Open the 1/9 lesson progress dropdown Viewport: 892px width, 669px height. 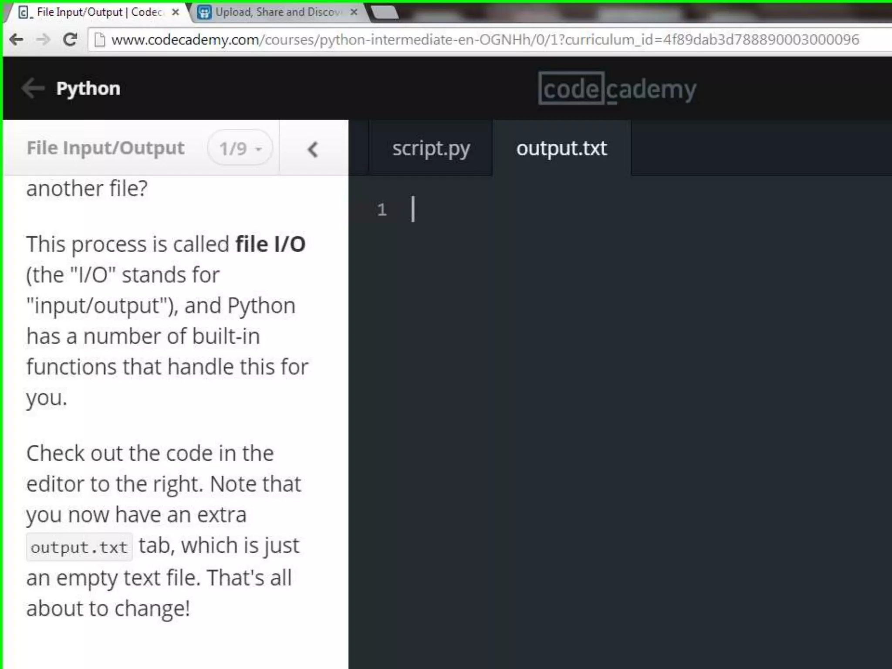click(x=240, y=148)
